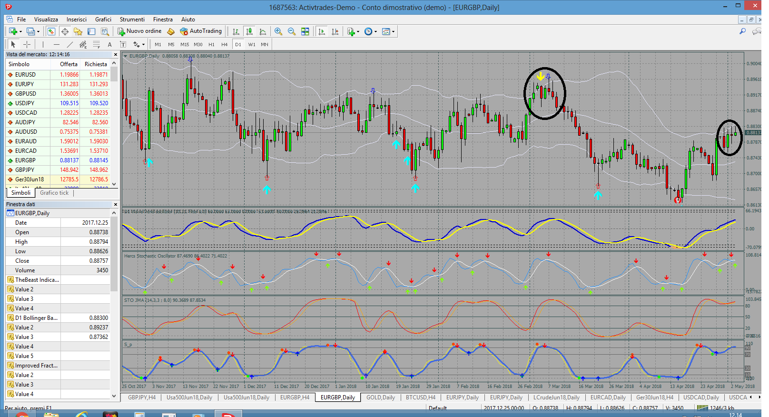Open the Indicators dropdown arrow
The height and width of the screenshot is (417, 769).
[x=358, y=32]
